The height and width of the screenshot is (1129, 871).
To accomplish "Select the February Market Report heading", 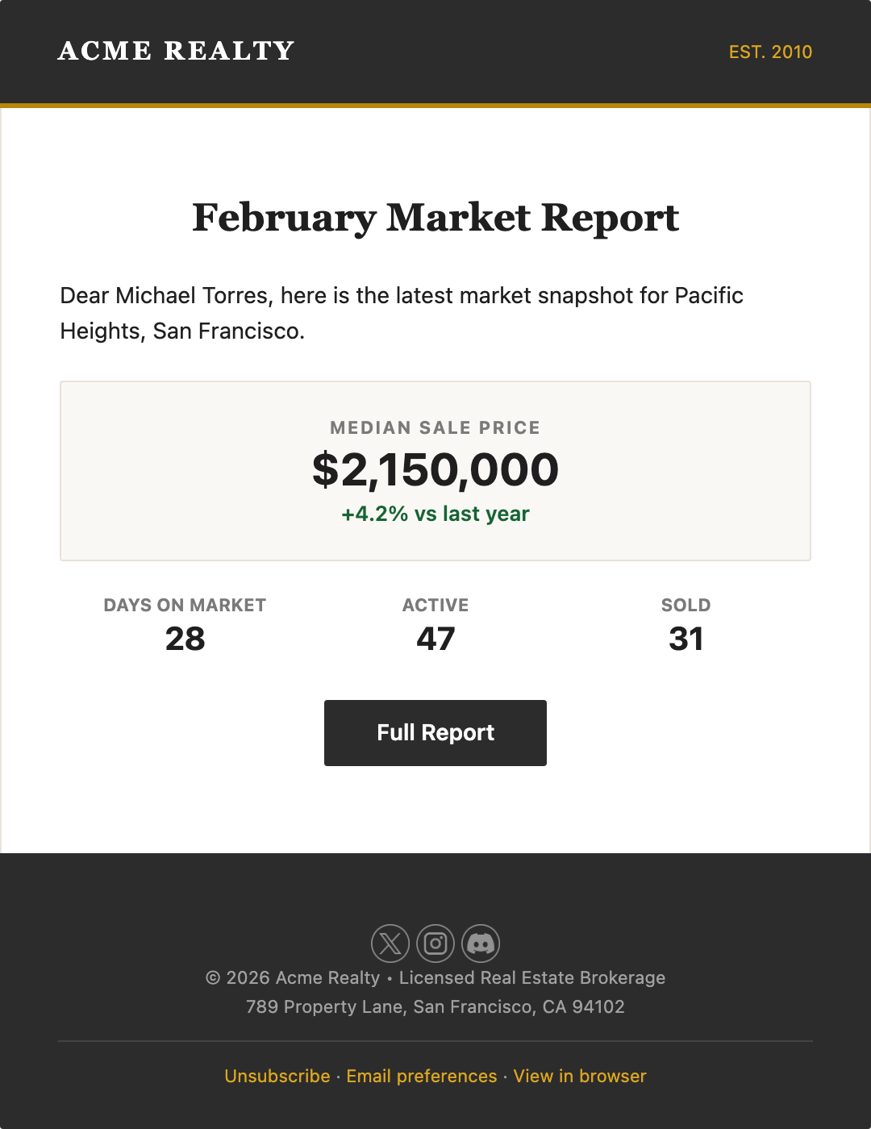I will tap(435, 218).
